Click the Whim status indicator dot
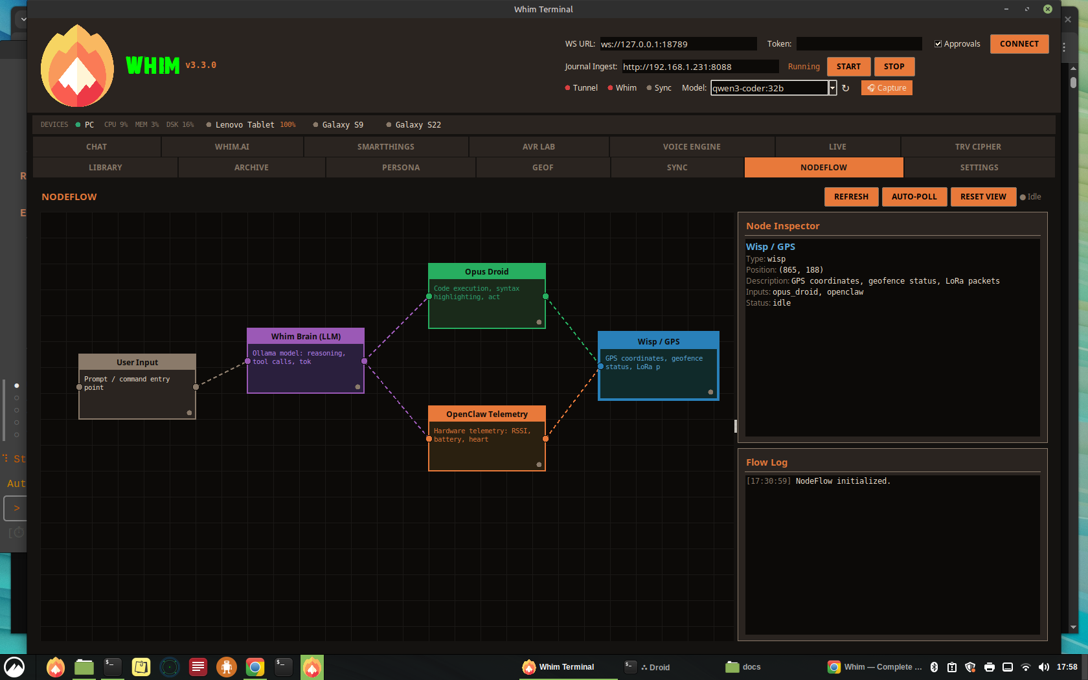The height and width of the screenshot is (680, 1088). pos(609,87)
